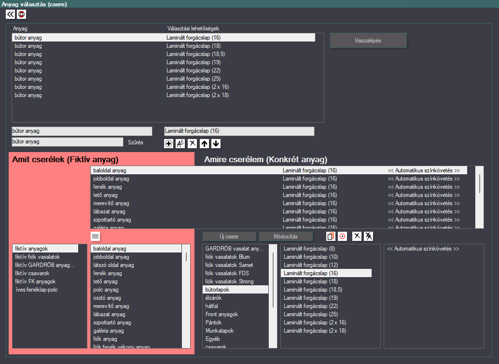Select Laminált forgácslap (12) in concrete list
Viewport: 499px width, 364px height.
(x=326, y=265)
